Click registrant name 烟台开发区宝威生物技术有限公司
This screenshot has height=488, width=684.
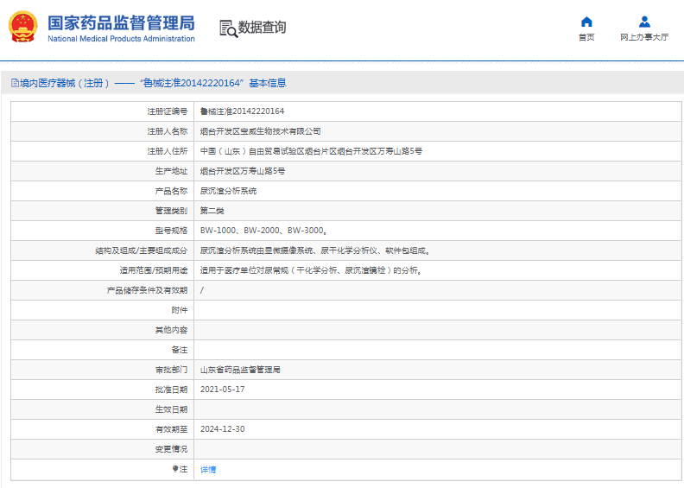[260, 131]
